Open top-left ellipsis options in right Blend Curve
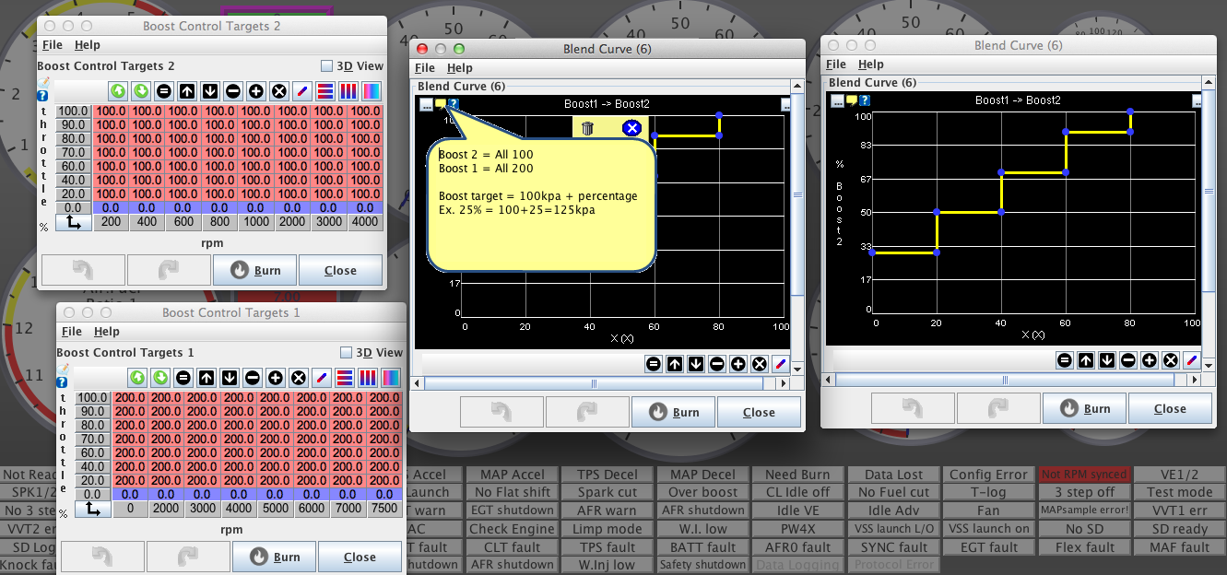 [x=837, y=100]
